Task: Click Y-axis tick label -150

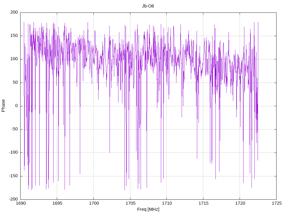Action: [x=13, y=176]
